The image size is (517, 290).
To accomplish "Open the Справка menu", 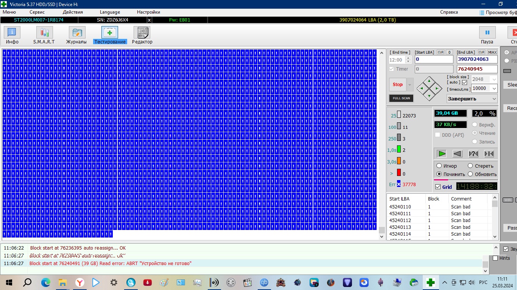I will [x=449, y=12].
